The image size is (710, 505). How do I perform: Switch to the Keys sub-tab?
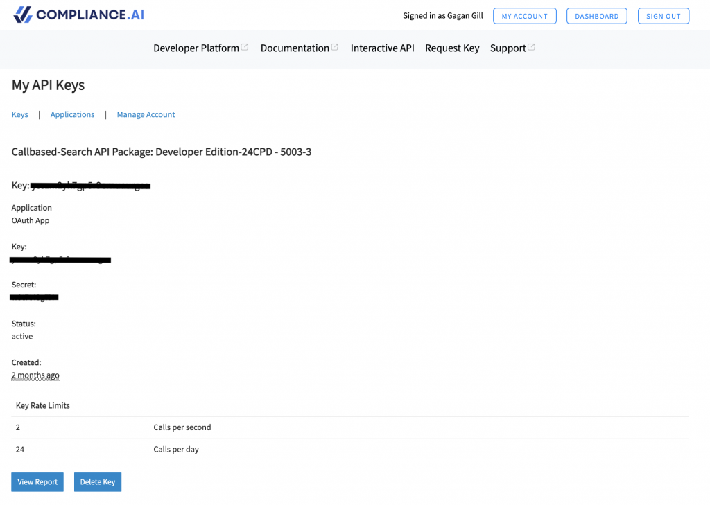pyautogui.click(x=20, y=115)
